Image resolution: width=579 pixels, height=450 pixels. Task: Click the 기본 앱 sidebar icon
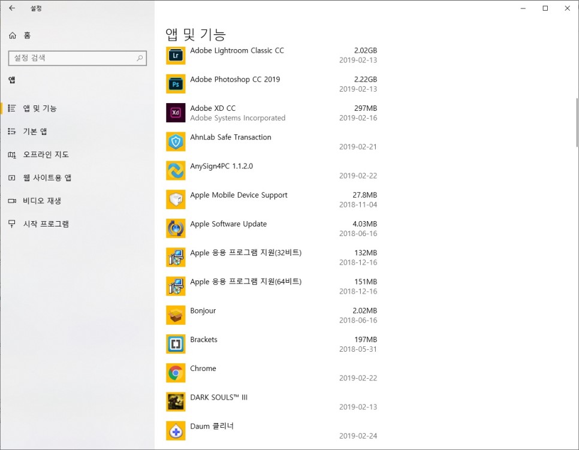pos(12,131)
